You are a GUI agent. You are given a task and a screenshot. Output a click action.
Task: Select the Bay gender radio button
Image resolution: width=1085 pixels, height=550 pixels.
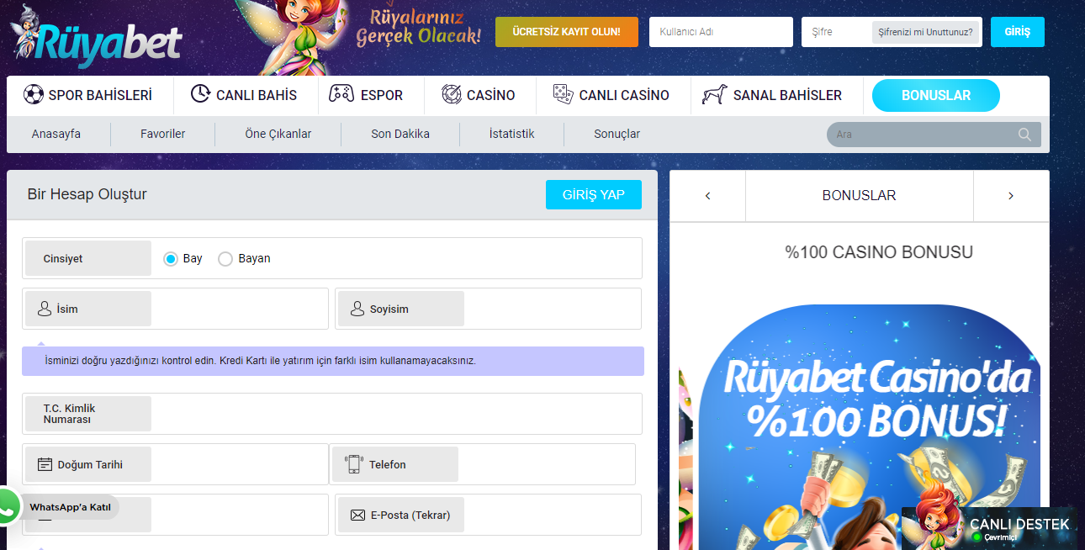pyautogui.click(x=170, y=259)
